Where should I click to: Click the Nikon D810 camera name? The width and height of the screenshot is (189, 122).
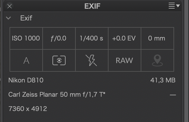(26, 80)
